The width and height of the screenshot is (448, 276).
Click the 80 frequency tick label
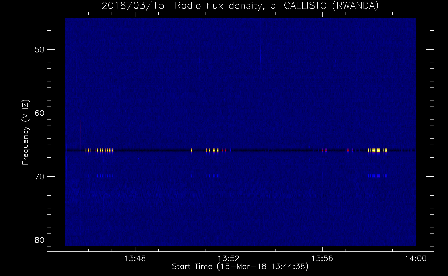(40, 240)
